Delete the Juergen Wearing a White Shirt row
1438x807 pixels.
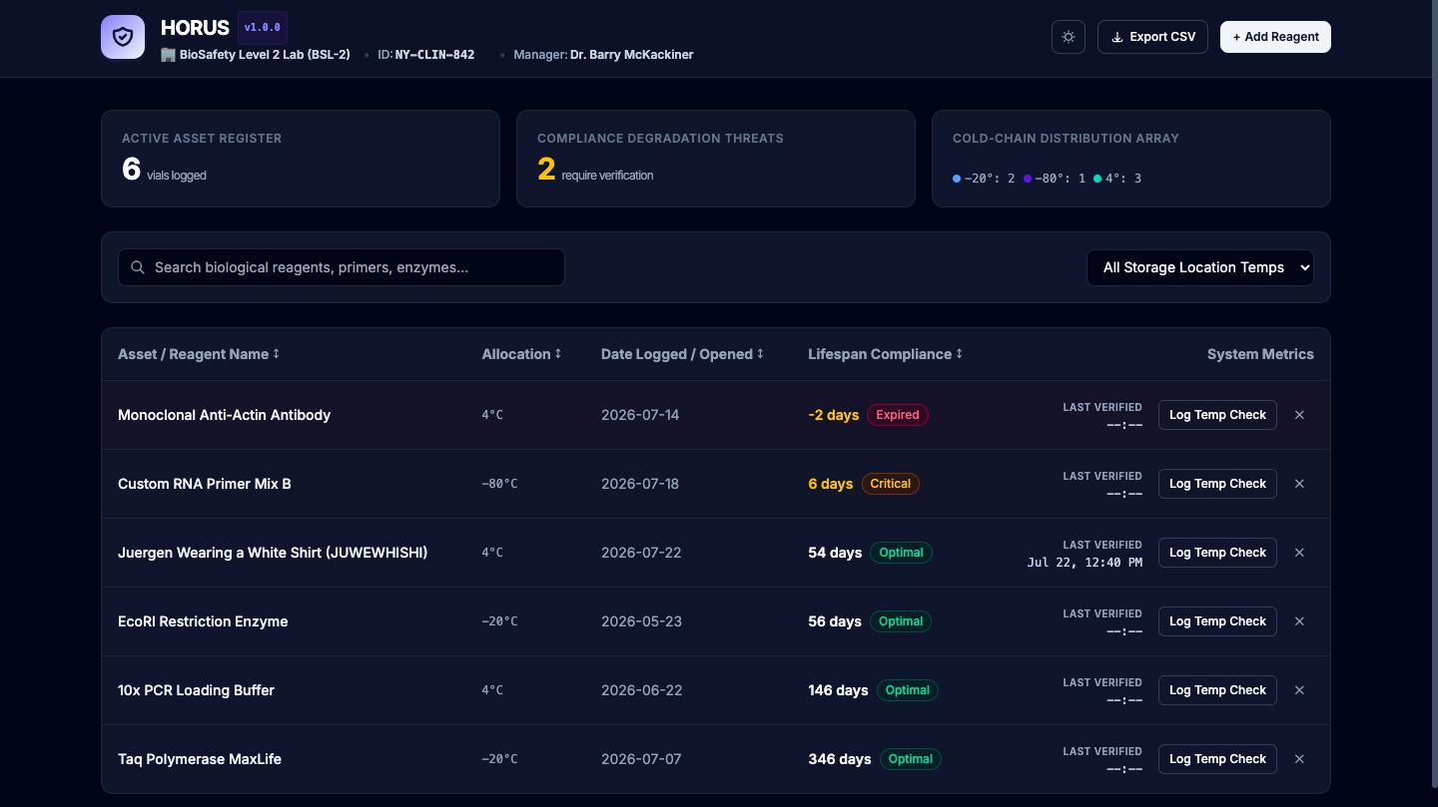pos(1299,553)
